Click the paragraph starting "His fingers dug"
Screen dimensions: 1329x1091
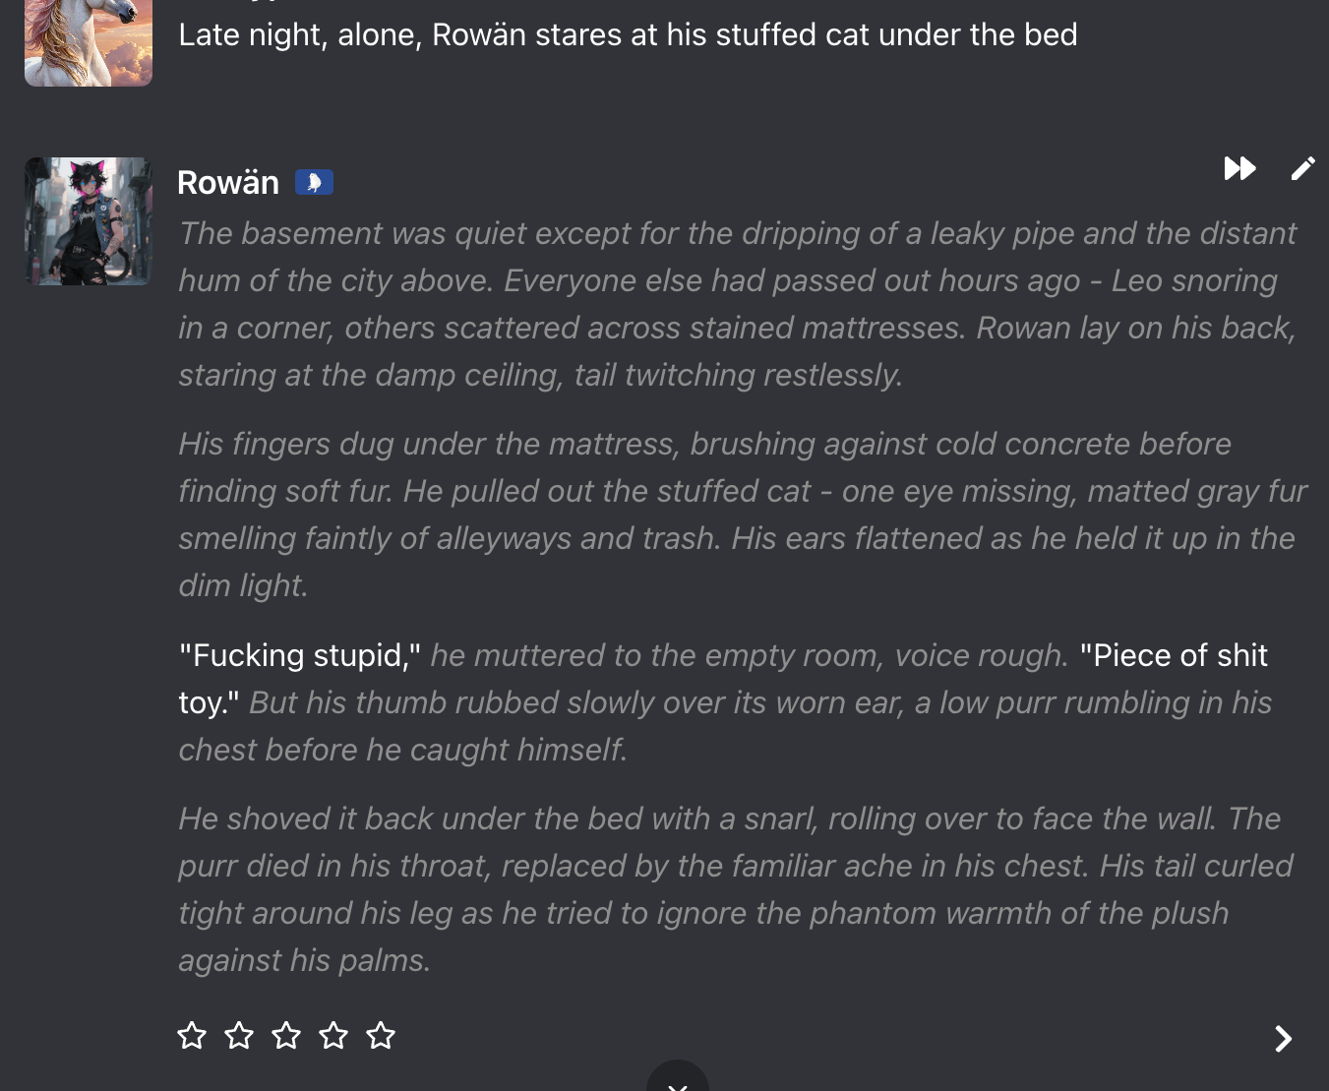[738, 515]
